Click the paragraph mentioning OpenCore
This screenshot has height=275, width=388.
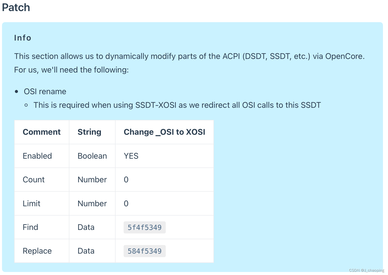pyautogui.click(x=189, y=63)
